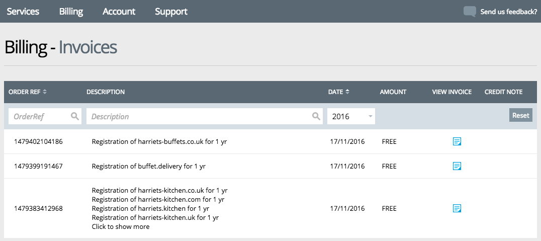
Task: Click the "Send us feedback?" link
Action: (x=508, y=12)
